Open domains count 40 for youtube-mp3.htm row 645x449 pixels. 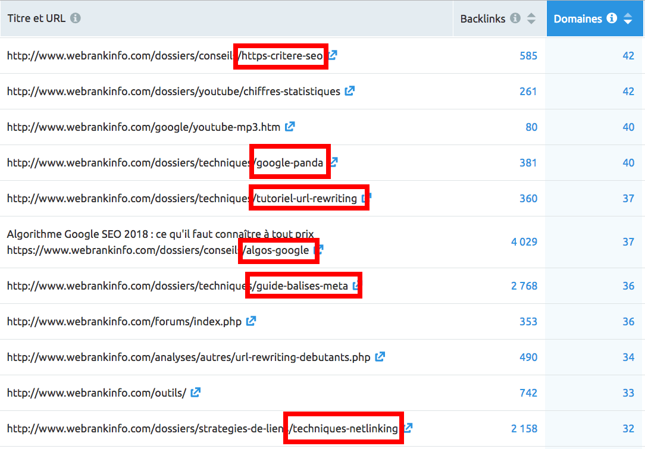coord(628,127)
